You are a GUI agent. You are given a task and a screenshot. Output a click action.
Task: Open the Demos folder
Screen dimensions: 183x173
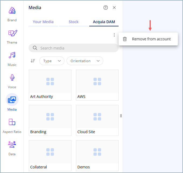click(97, 156)
